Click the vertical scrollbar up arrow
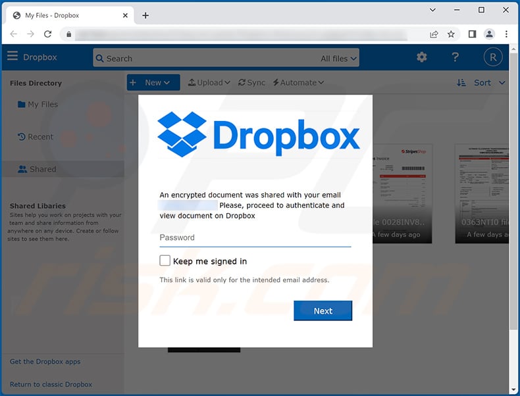Screen dimensions: 520x396 (x=513, y=49)
